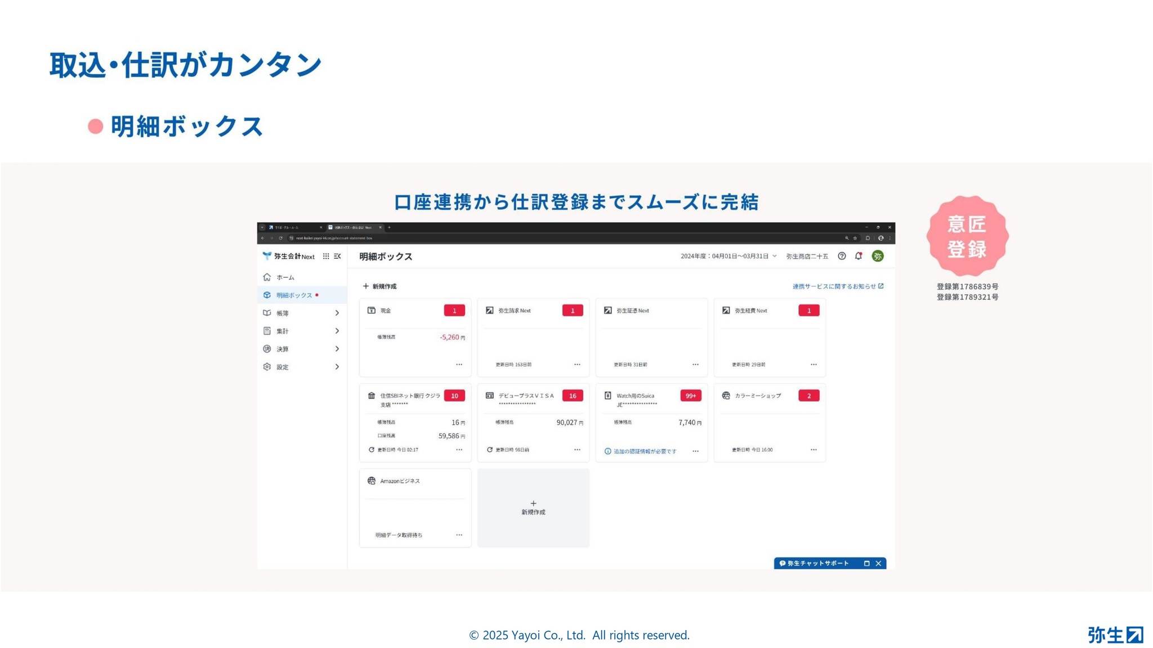Screen dimensions: 1153x648
Task: Open the app grid launcher icon
Action: 325,256
